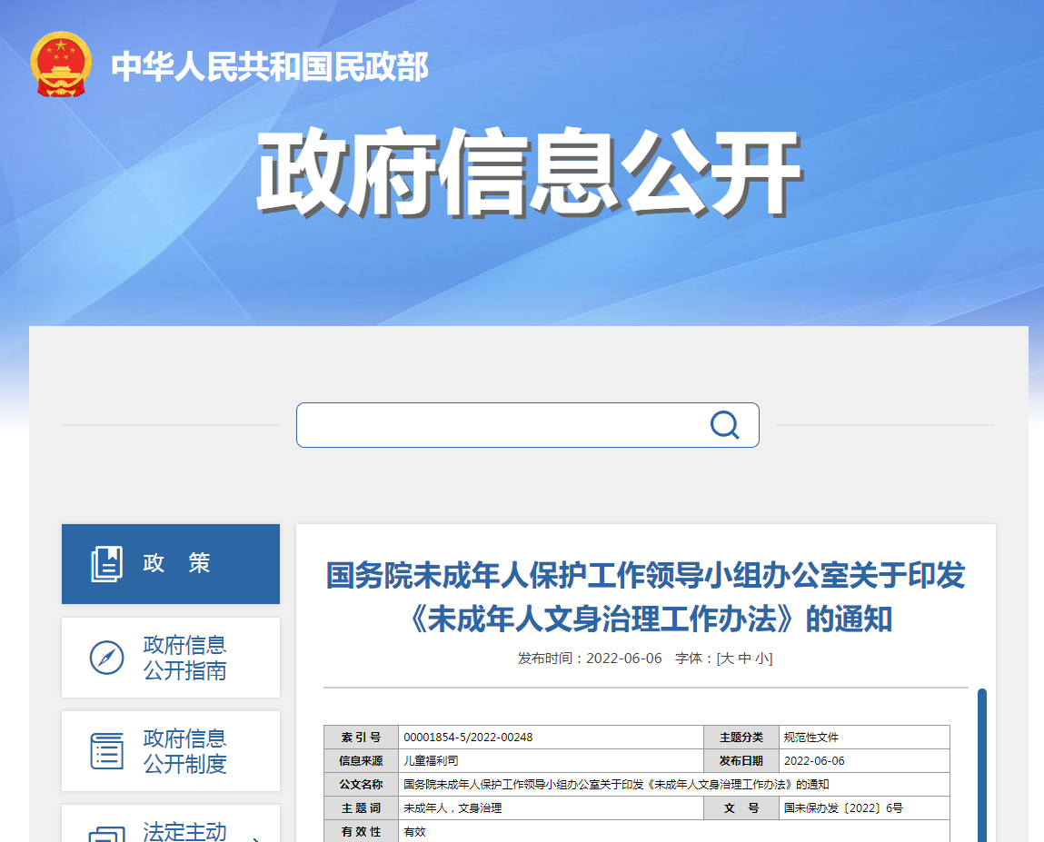Click the search magnifier icon
The width and height of the screenshot is (1044, 842).
pyautogui.click(x=724, y=425)
